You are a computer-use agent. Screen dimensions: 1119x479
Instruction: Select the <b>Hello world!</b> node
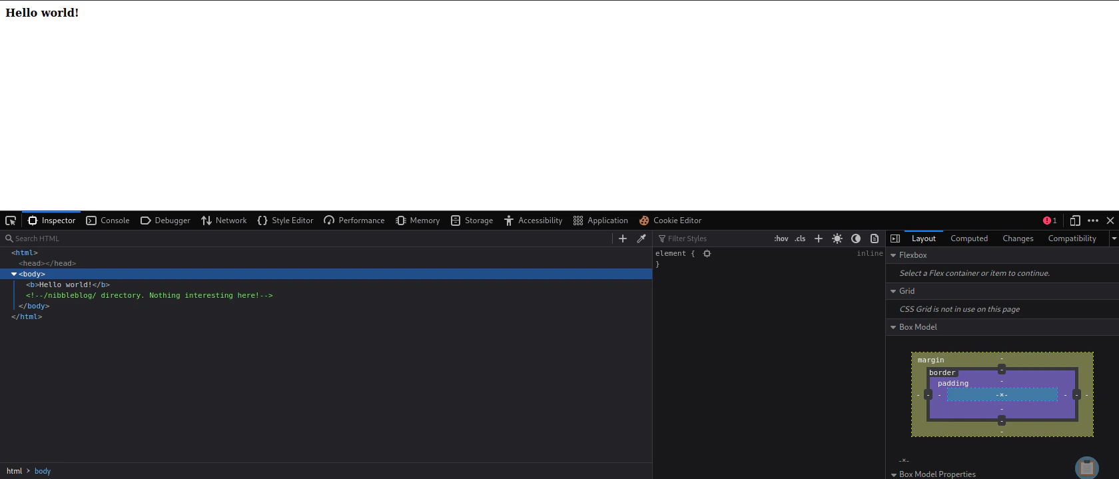tap(68, 284)
